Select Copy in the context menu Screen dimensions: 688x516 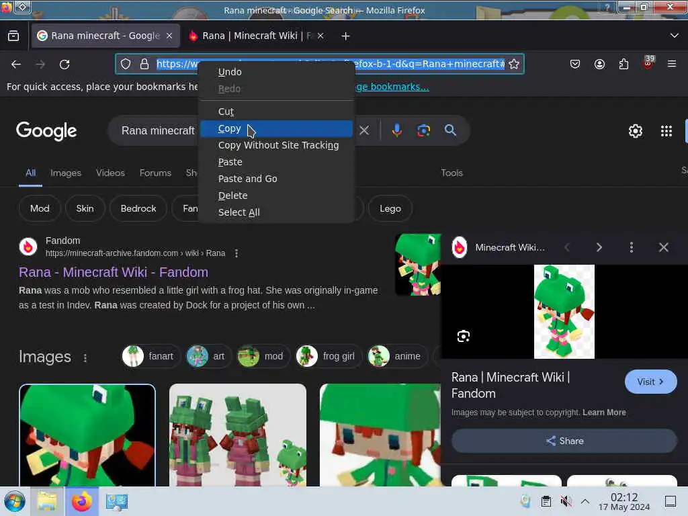coord(276,128)
